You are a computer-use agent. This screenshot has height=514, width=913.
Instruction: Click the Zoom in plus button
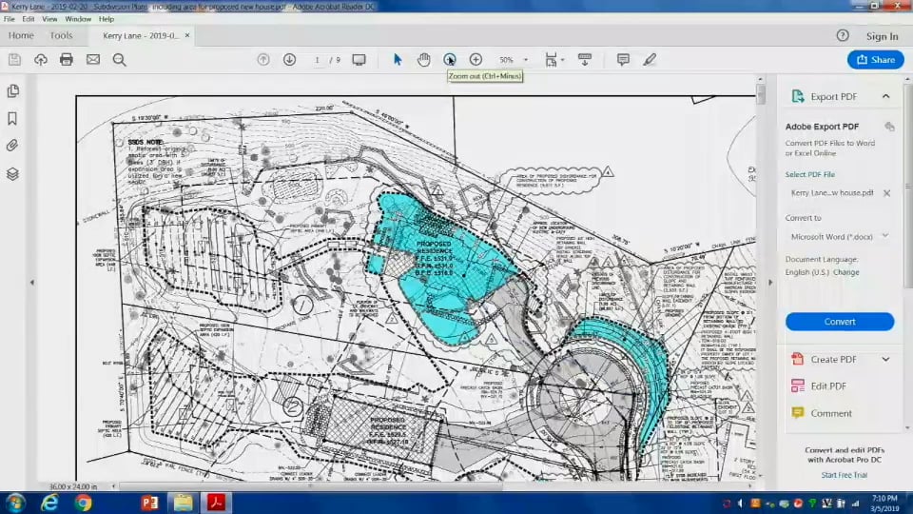point(476,59)
